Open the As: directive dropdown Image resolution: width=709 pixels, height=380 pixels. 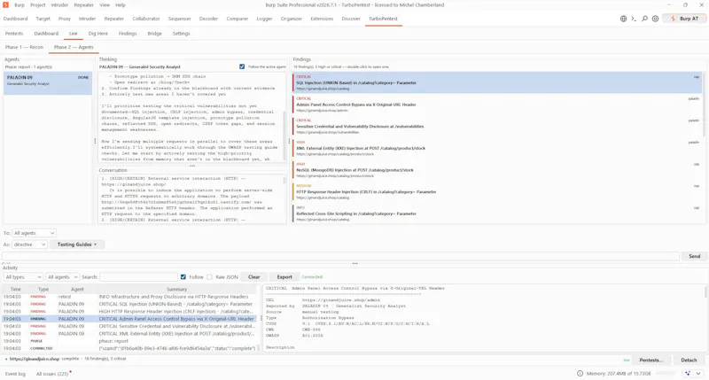click(x=29, y=244)
